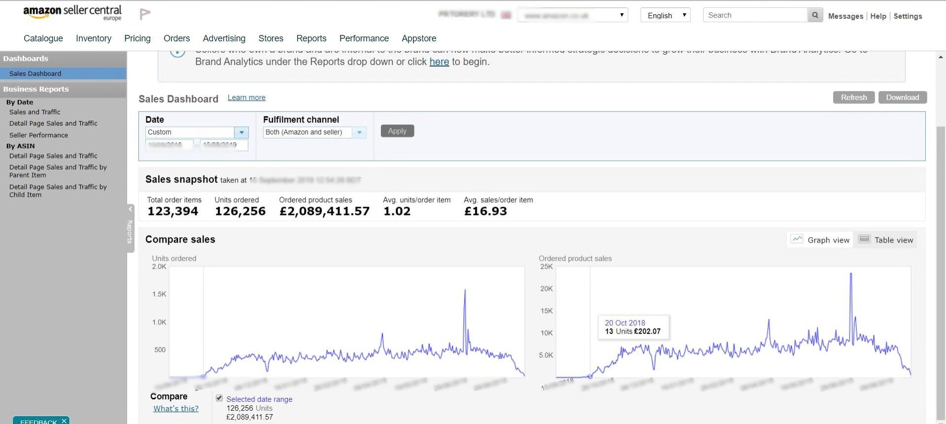This screenshot has height=424, width=946.
Task: Click the info icon in the banner
Action: point(177,51)
